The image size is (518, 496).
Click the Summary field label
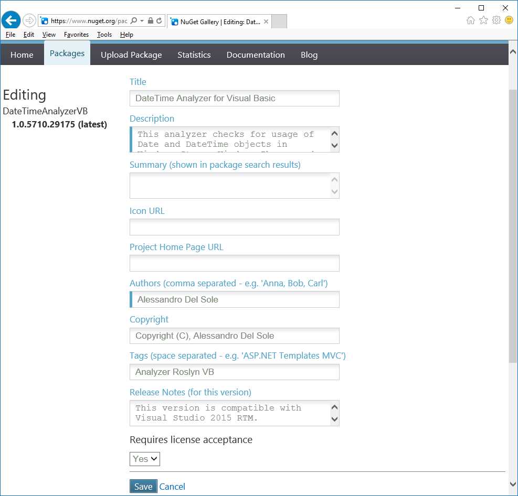point(215,165)
